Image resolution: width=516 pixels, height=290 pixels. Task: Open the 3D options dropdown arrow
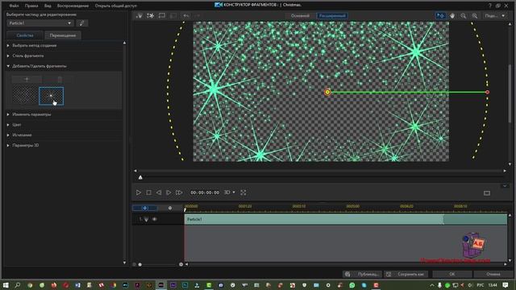[x=234, y=193]
